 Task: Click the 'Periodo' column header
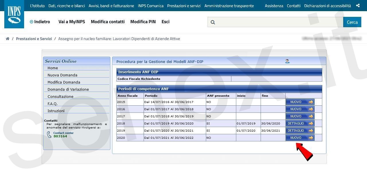point(151,96)
